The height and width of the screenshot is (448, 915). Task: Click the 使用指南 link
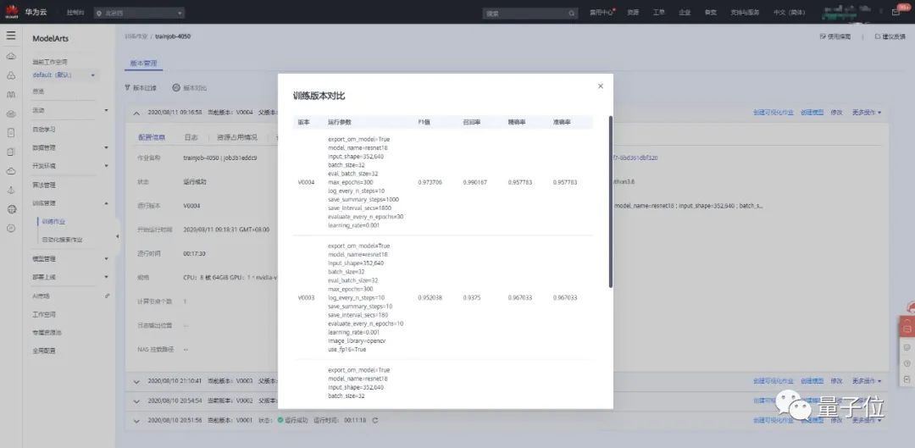pos(835,36)
